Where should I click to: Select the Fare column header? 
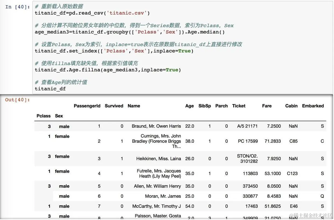[267, 106]
